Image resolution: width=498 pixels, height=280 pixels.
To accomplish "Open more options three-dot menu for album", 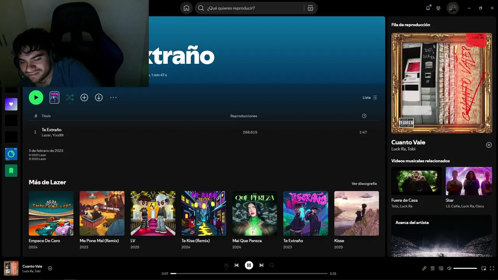I will [113, 98].
